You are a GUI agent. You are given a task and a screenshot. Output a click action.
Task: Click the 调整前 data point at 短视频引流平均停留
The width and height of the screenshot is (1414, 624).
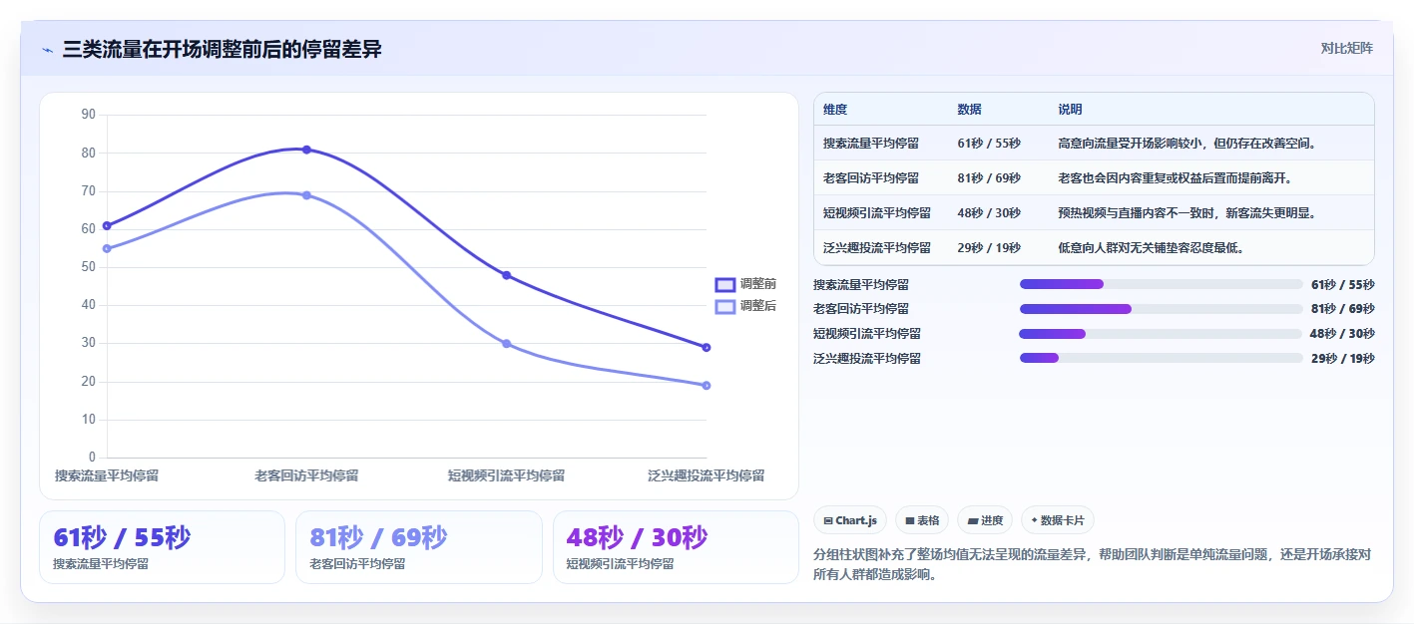506,275
